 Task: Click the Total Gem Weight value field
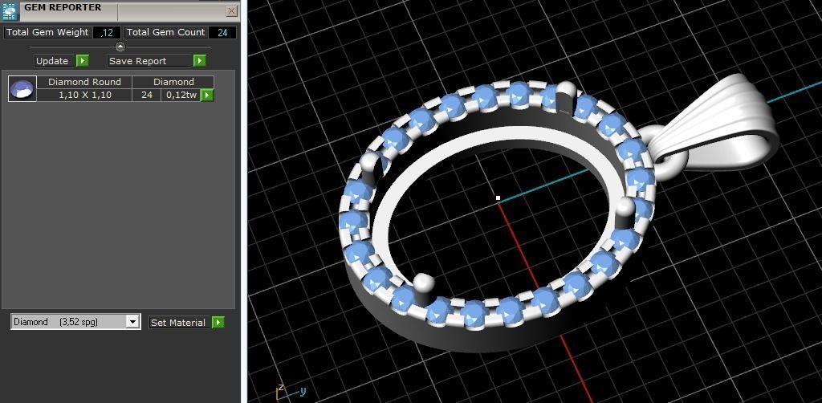pyautogui.click(x=107, y=32)
